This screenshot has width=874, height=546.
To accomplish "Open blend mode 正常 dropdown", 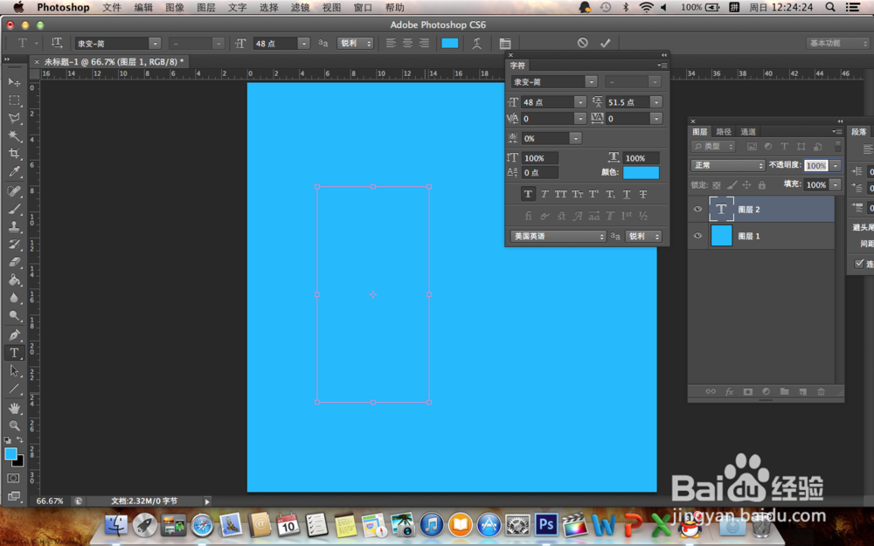I will (x=727, y=165).
